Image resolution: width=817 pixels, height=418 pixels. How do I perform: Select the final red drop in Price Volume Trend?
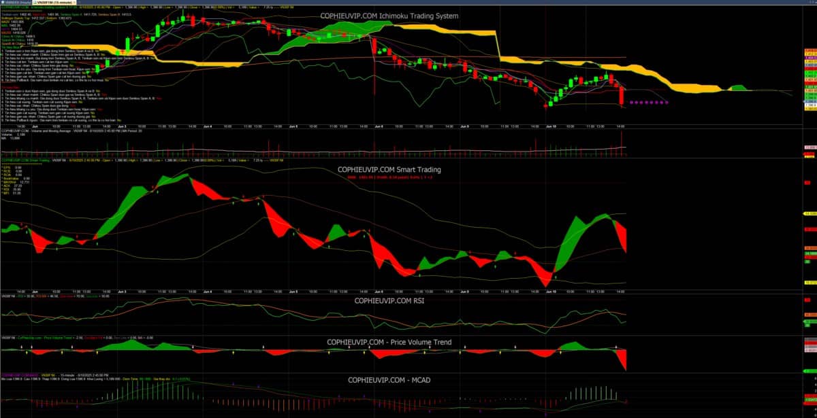point(622,359)
